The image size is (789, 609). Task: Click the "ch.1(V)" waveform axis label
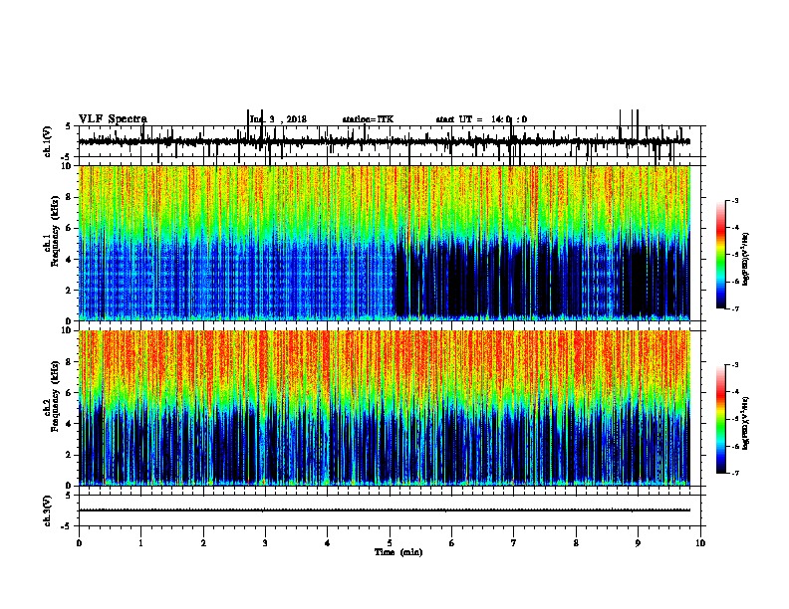click(x=48, y=141)
